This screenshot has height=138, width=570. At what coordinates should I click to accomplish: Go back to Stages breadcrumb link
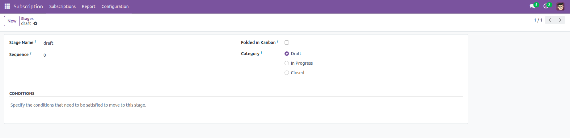coord(27,18)
